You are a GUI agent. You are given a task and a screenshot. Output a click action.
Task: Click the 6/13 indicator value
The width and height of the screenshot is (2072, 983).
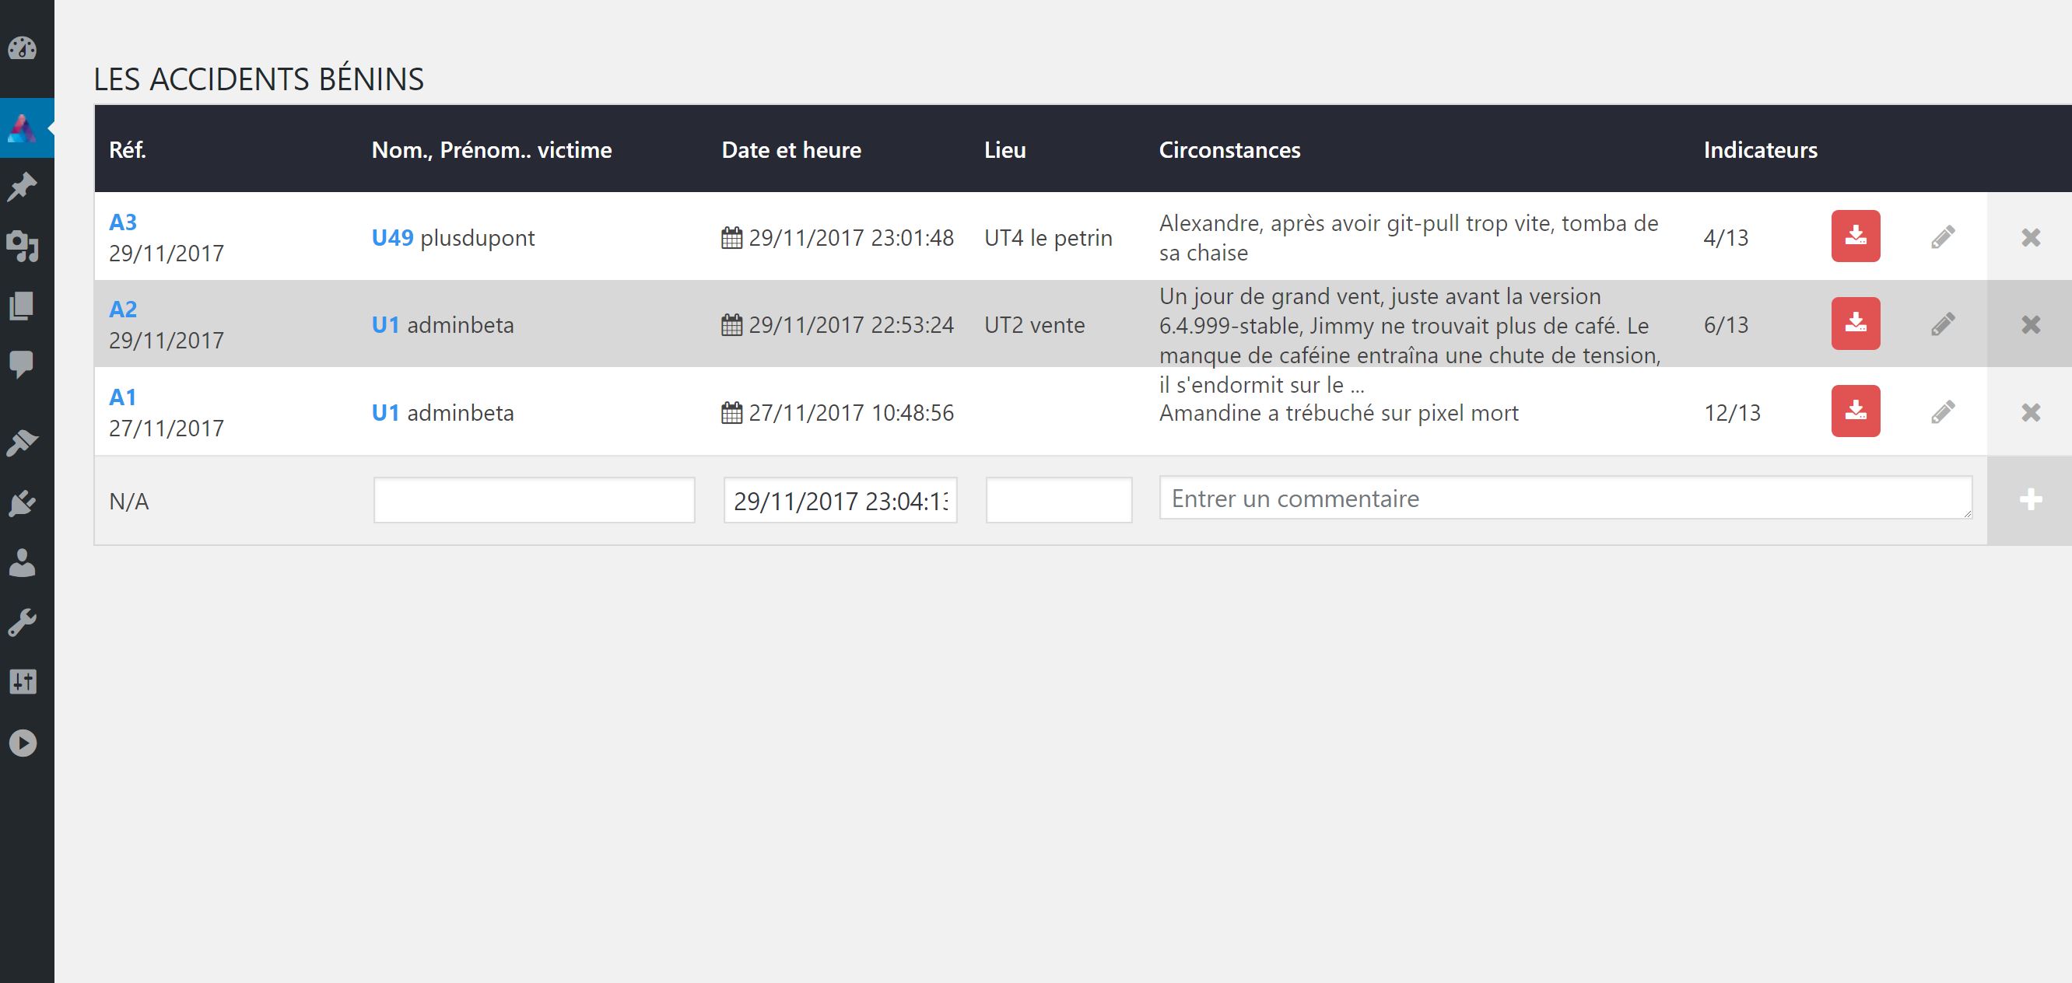pyautogui.click(x=1726, y=325)
